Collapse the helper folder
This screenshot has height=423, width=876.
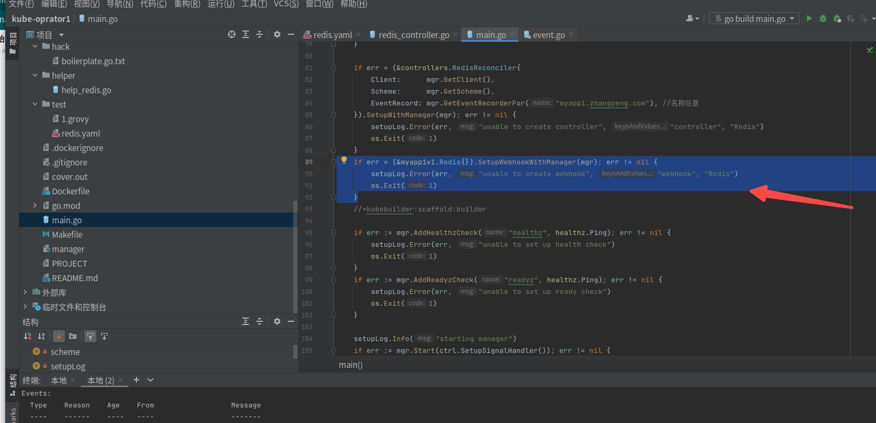point(35,75)
